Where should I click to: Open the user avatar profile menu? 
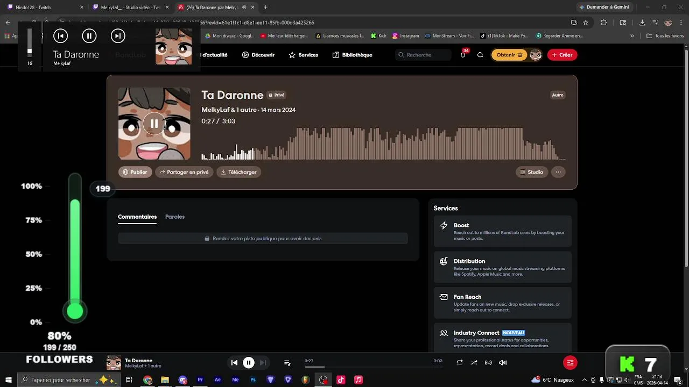(x=536, y=55)
